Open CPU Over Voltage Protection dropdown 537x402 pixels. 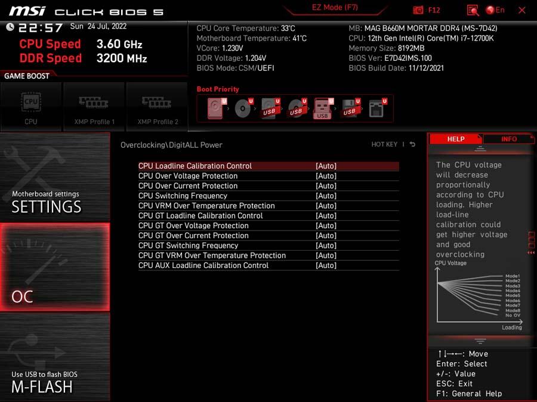click(x=268, y=176)
